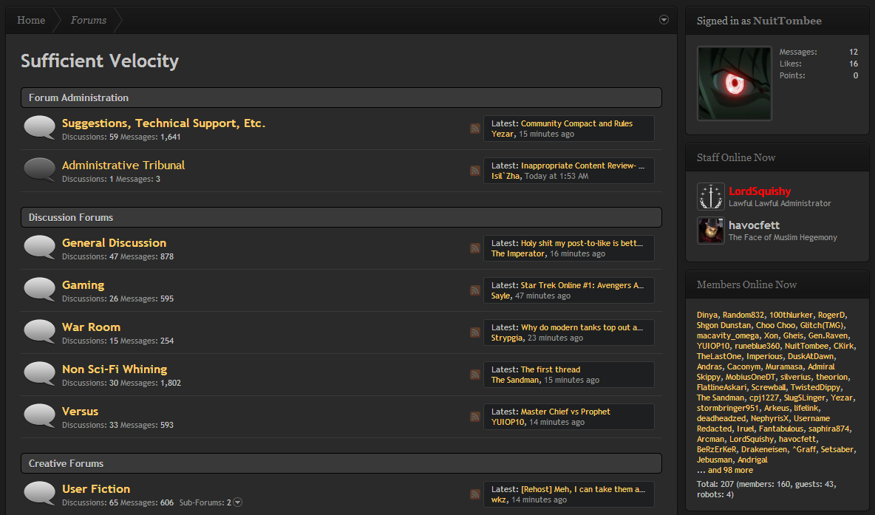Image resolution: width=875 pixels, height=515 pixels.
Task: Open the Non Sci-Fi Whining forum
Action: [x=115, y=369]
